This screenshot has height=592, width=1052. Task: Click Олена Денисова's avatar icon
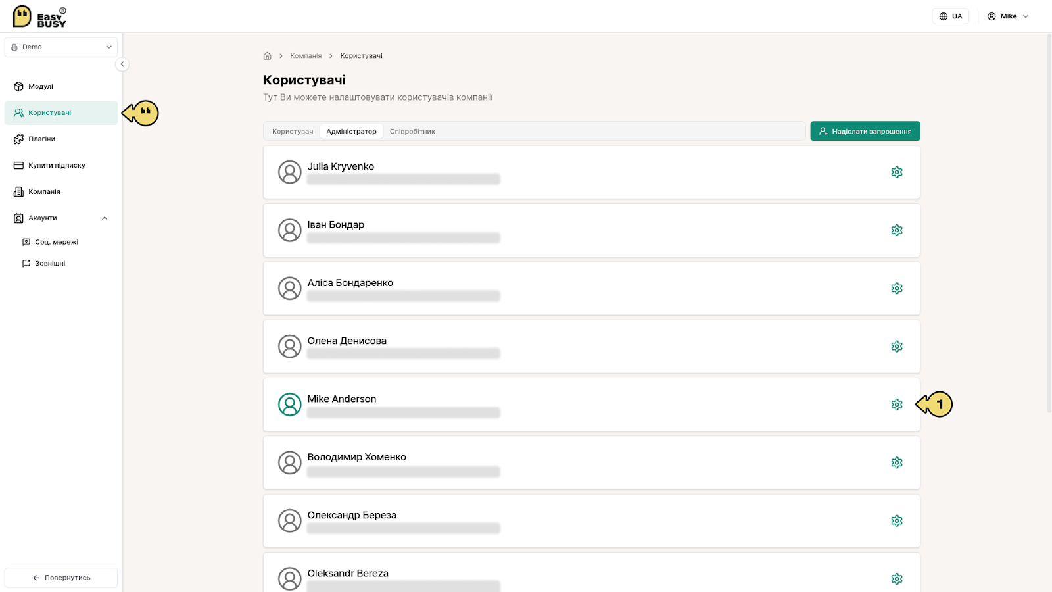[x=289, y=347]
